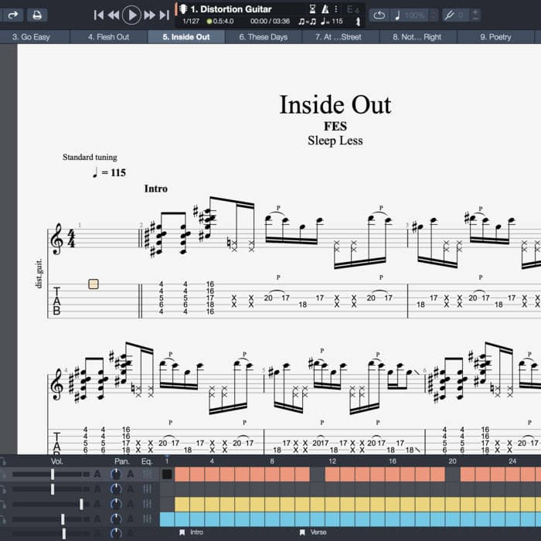Enable loop playback
Image resolution: width=541 pixels, height=541 pixels.
click(x=379, y=15)
